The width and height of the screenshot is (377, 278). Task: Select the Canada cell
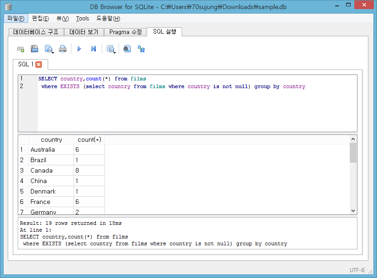click(51, 170)
